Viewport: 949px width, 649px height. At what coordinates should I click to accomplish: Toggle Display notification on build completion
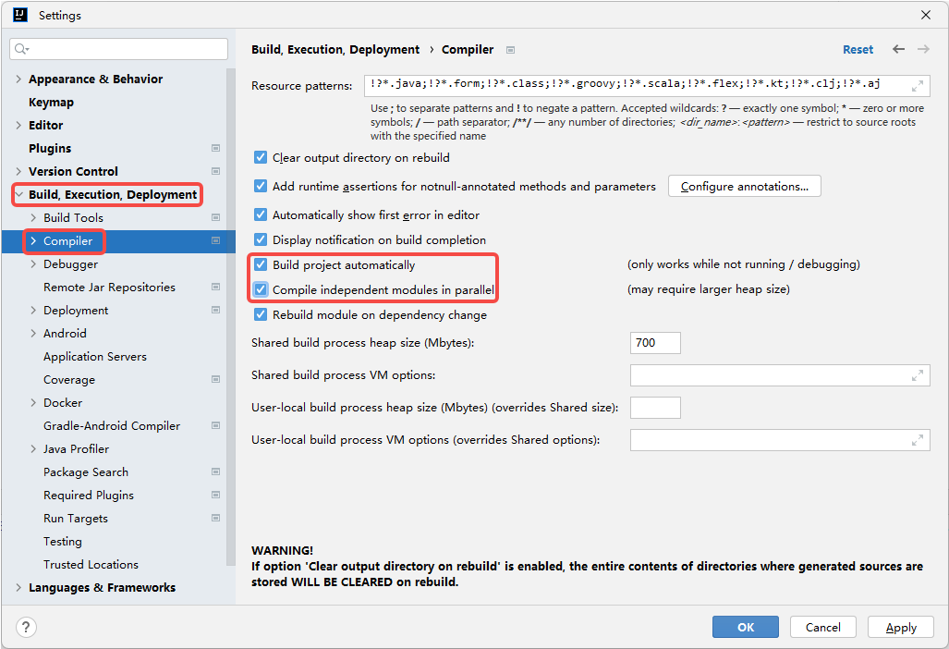(x=261, y=239)
